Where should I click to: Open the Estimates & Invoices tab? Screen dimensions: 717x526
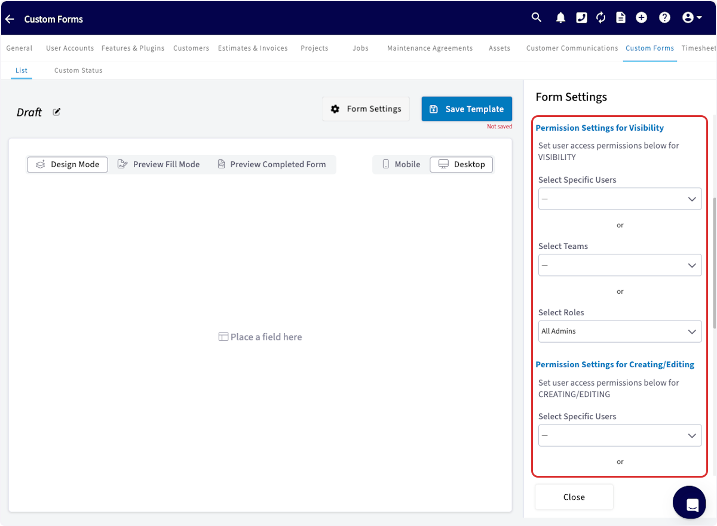point(253,48)
